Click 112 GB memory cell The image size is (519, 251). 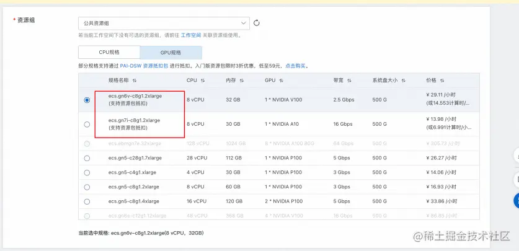tap(234, 158)
